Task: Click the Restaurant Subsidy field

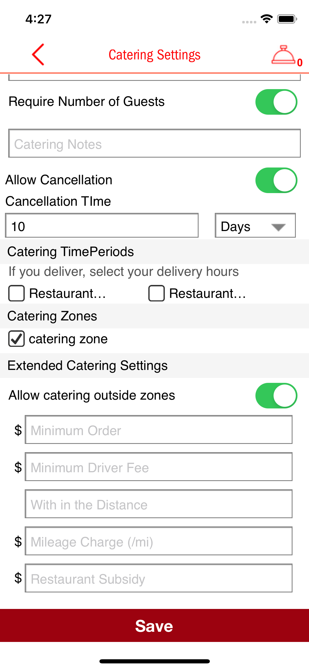Action: pyautogui.click(x=158, y=578)
